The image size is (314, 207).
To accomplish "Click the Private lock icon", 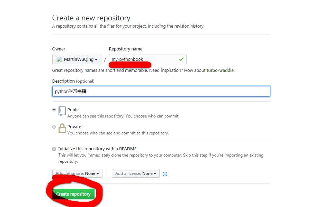I will coord(62,128).
